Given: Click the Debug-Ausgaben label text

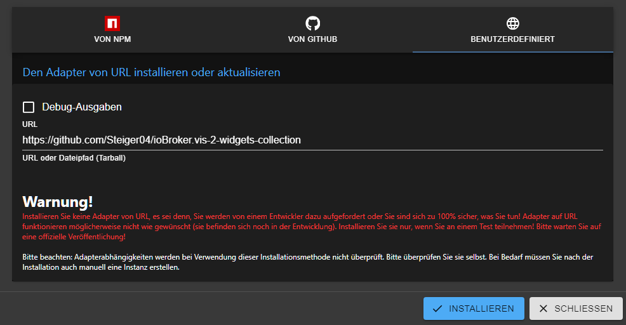Looking at the screenshot, I should click(x=82, y=107).
